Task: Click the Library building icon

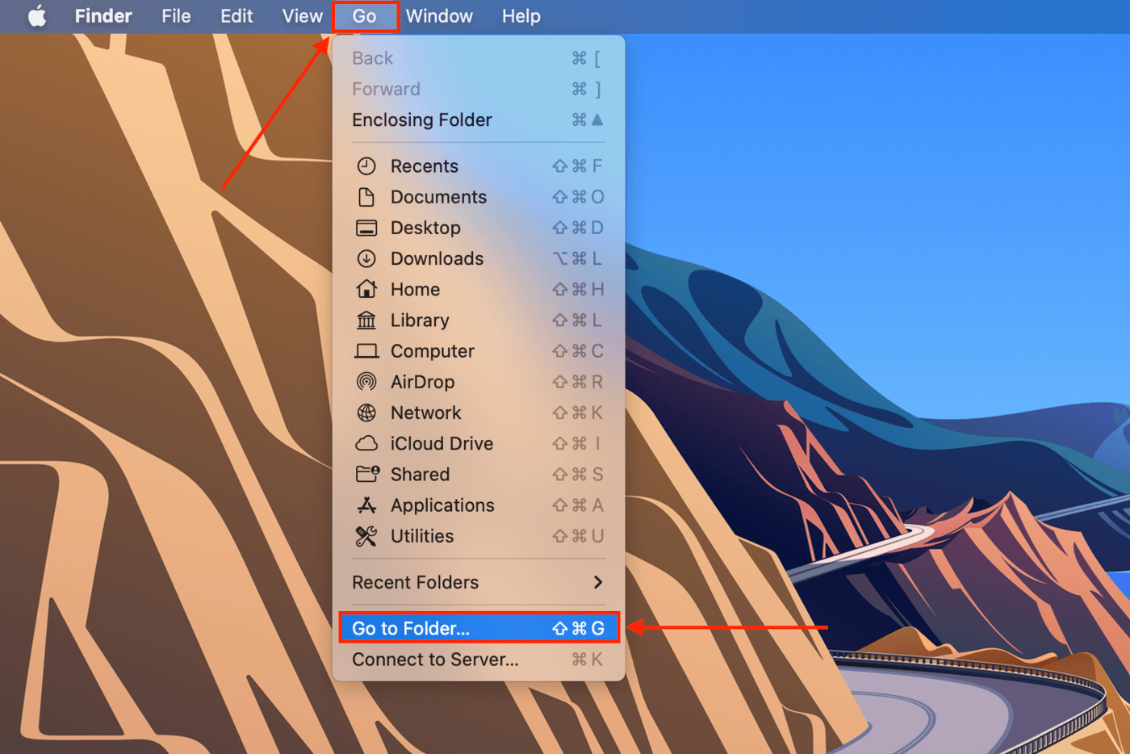Action: (366, 320)
